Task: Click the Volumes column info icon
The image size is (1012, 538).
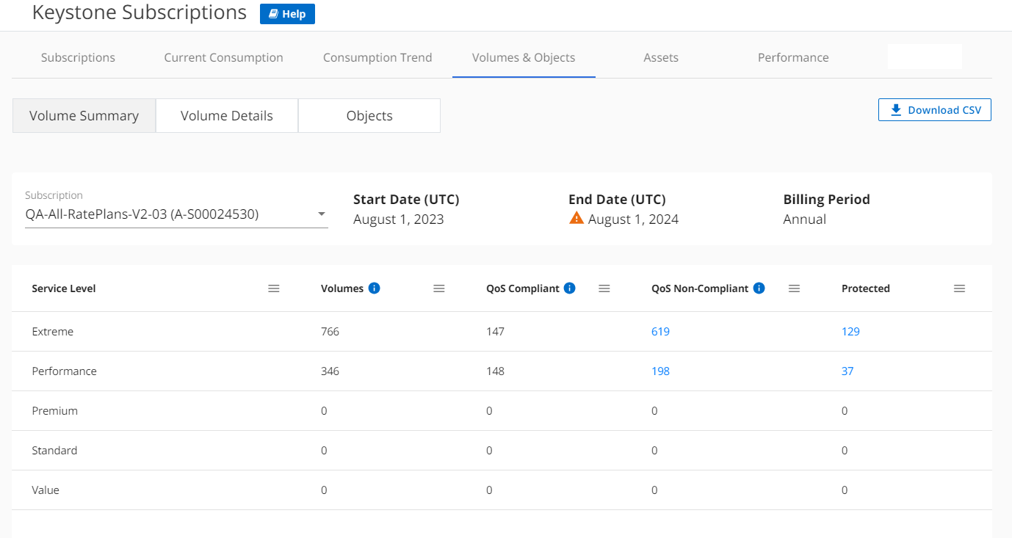Action: click(x=374, y=288)
